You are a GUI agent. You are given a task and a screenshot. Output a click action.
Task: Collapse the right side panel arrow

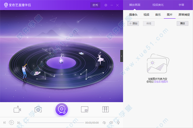coord(122,56)
